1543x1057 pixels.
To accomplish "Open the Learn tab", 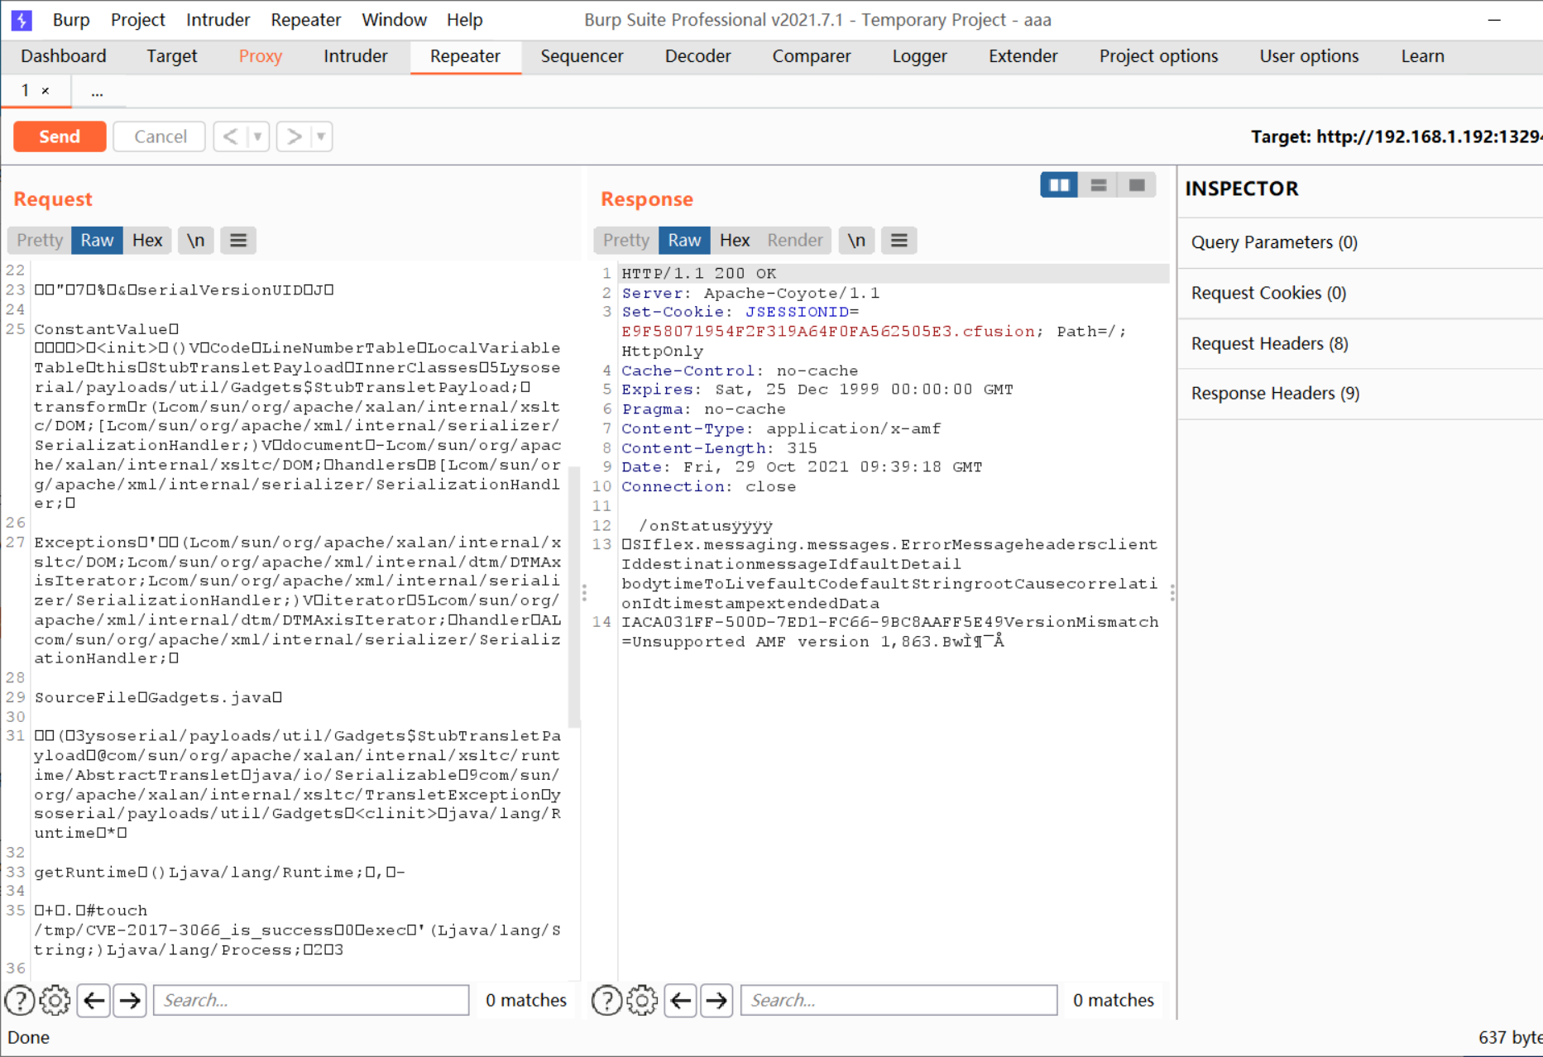I will [x=1423, y=56].
